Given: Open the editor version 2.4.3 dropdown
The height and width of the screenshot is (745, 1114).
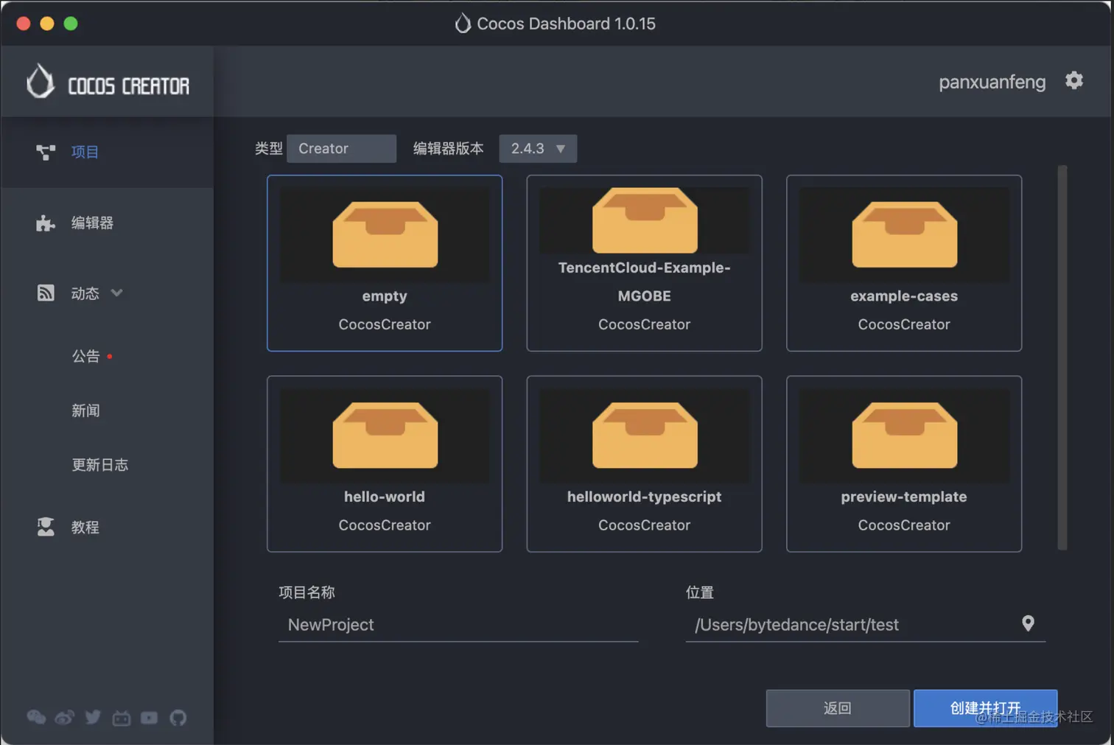Looking at the screenshot, I should coord(538,148).
